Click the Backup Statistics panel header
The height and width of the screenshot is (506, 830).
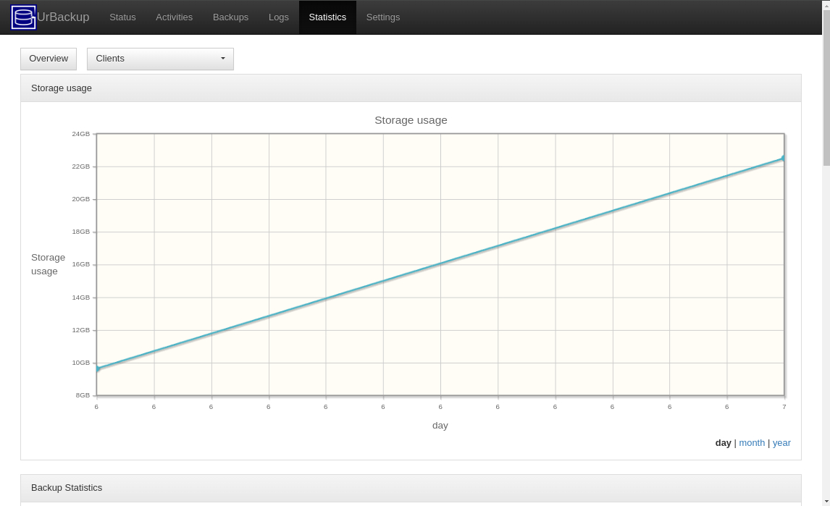(411, 488)
